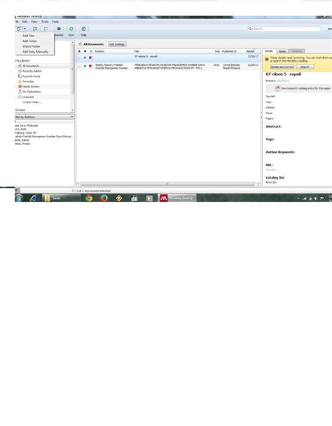Choose Watch Folder from dropdown menu
Viewport: 332px width, 426px height.
pos(32,46)
